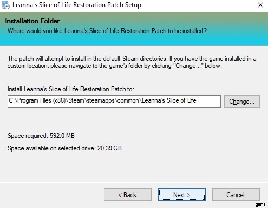This screenshot has height=208, width=268.
Task: Open folder browser with Change... button
Action: click(242, 101)
